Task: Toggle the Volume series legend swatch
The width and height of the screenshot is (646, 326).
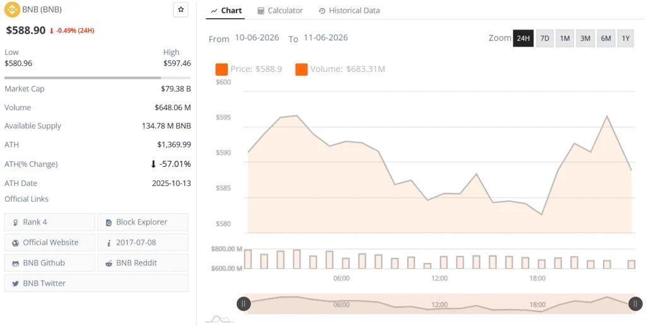Action: tap(302, 69)
